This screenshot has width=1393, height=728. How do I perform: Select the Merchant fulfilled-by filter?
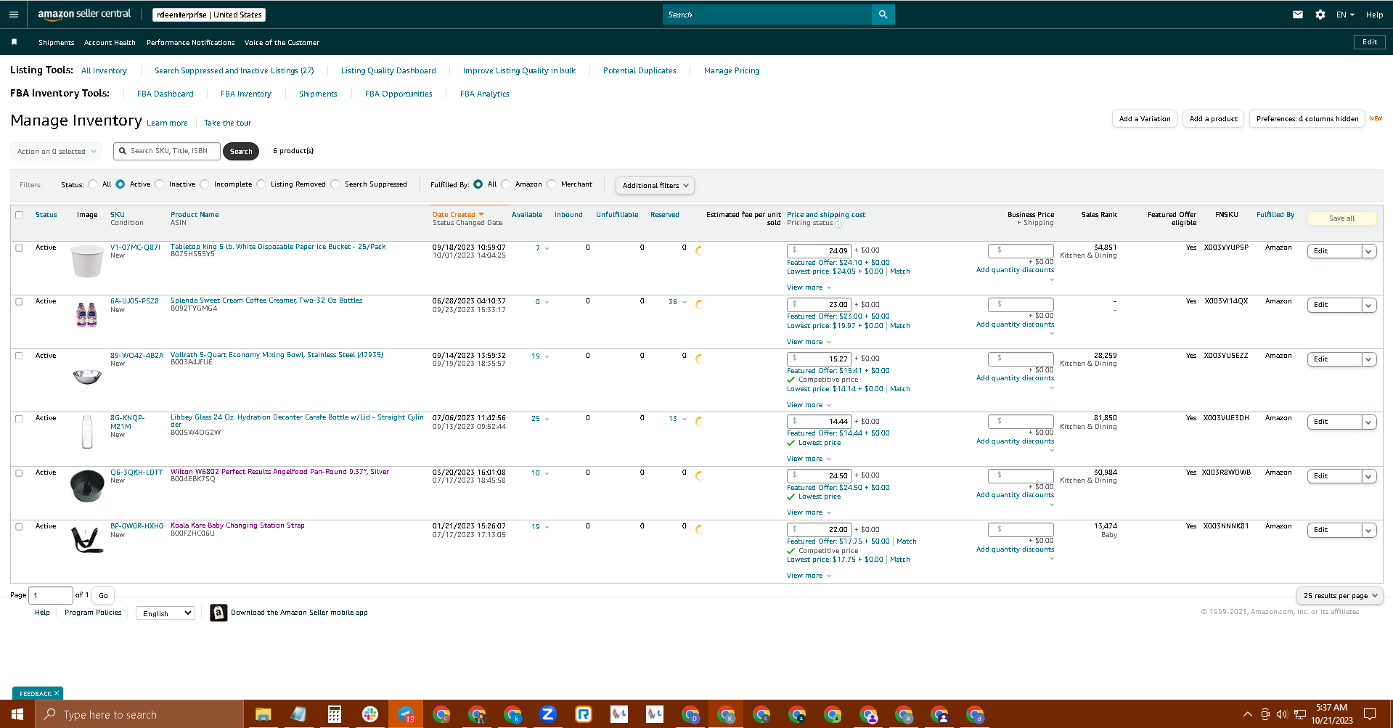coord(552,184)
